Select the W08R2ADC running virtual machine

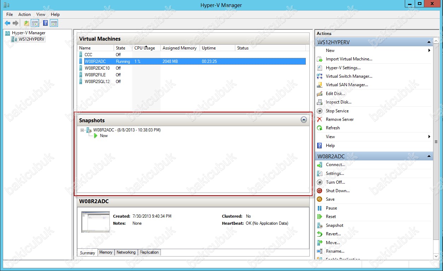pyautogui.click(x=192, y=61)
